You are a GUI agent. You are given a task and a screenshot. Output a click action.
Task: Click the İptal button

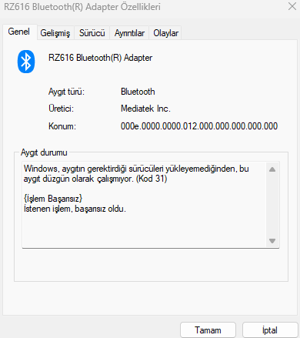270,330
